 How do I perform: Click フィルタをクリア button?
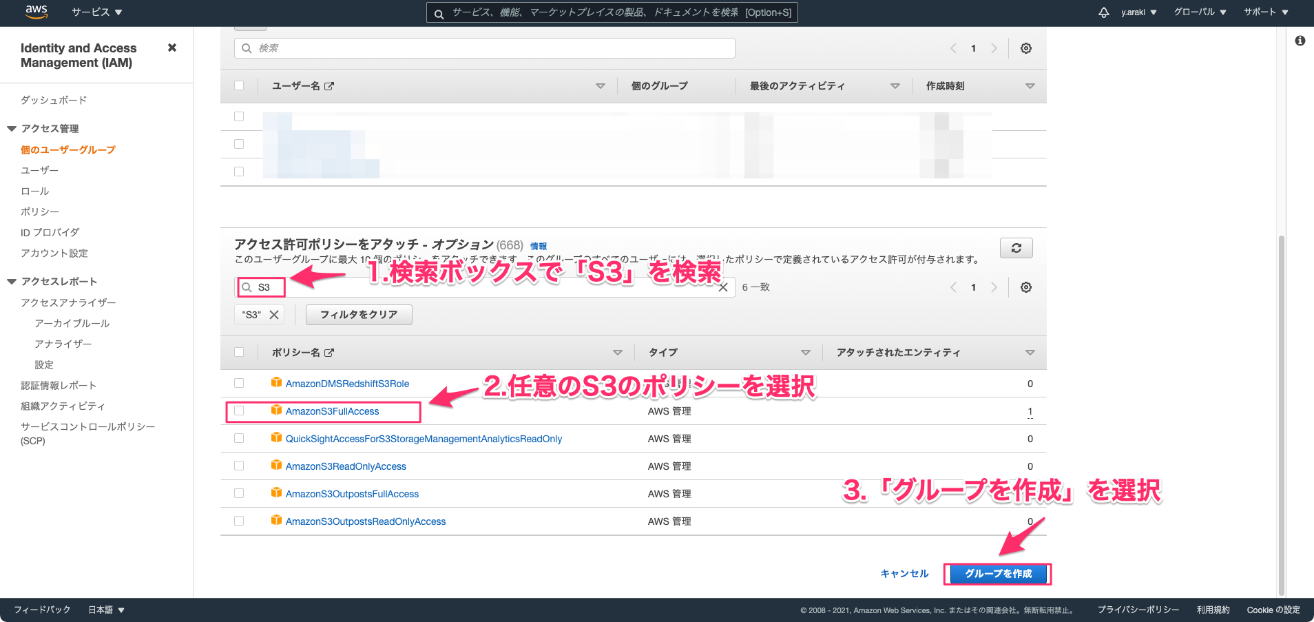(359, 315)
